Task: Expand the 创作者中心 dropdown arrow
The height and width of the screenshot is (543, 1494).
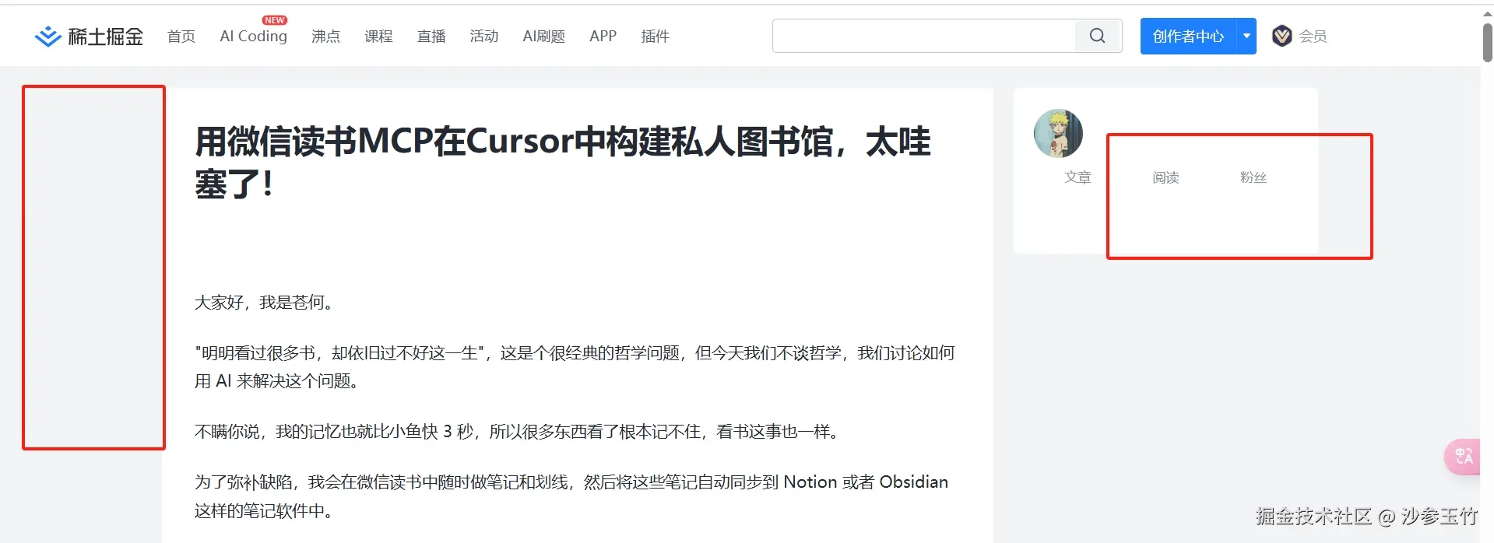Action: click(1246, 36)
